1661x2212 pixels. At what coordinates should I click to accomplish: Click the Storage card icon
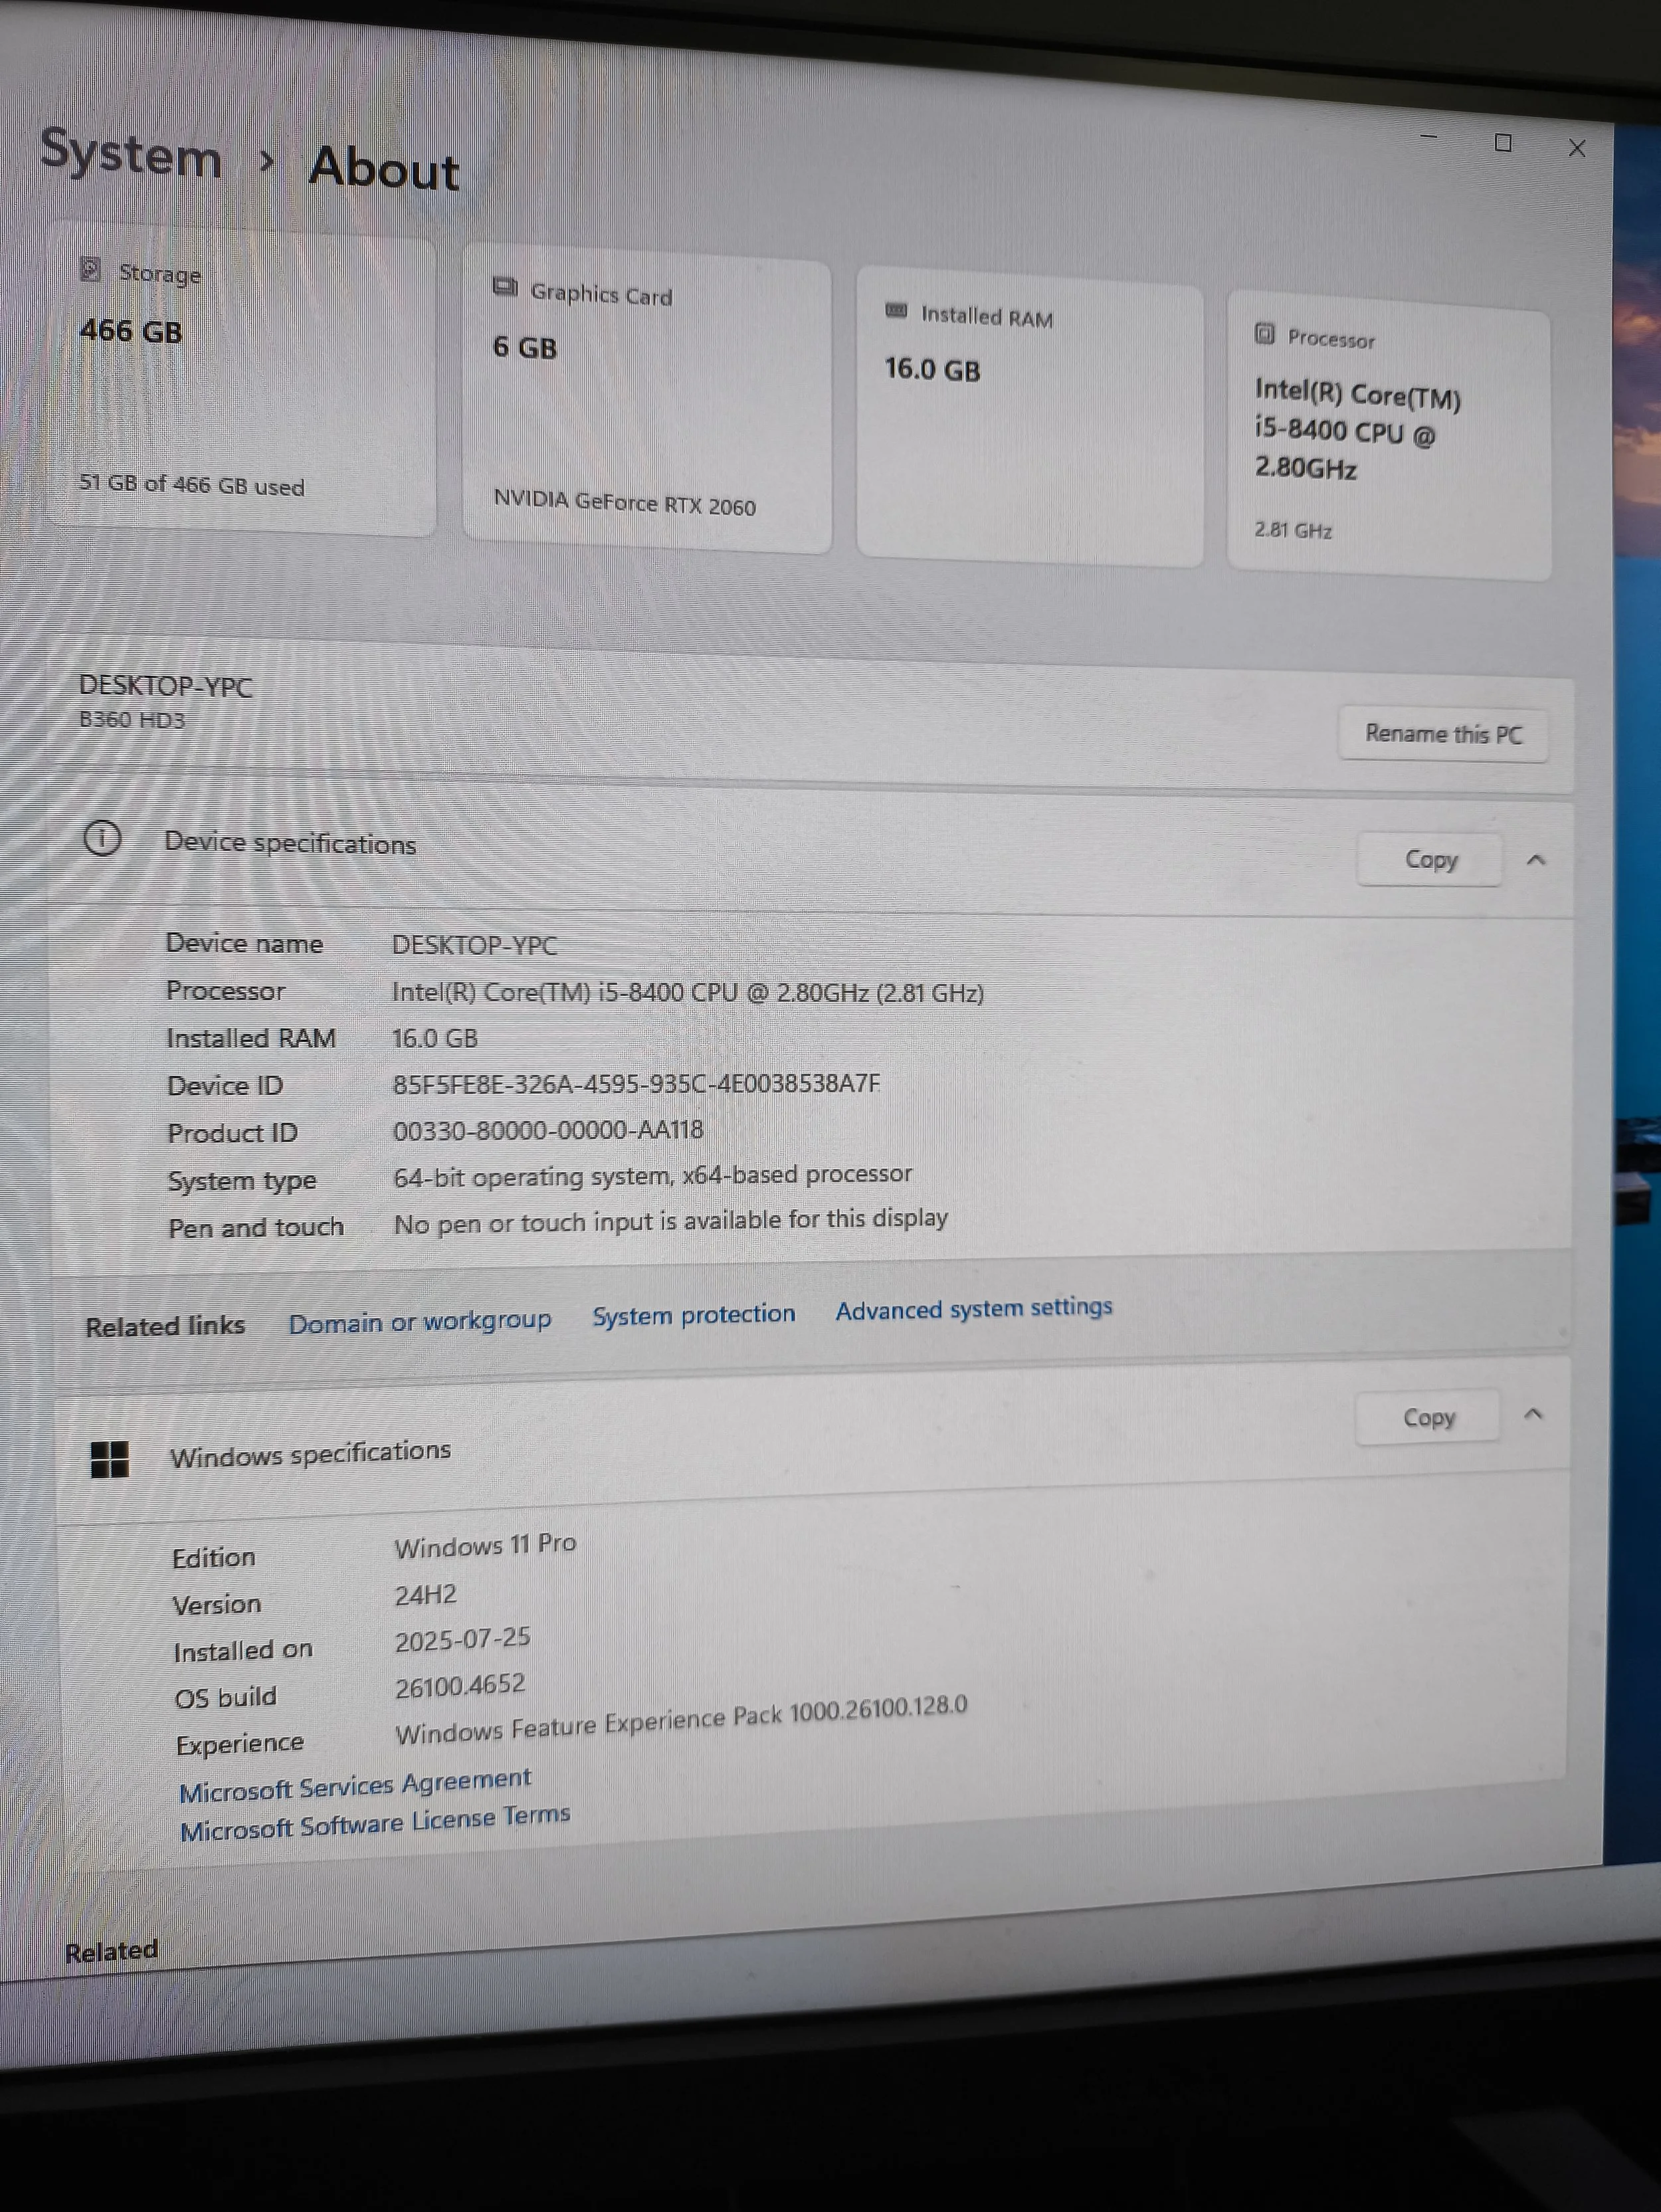pyautogui.click(x=90, y=269)
